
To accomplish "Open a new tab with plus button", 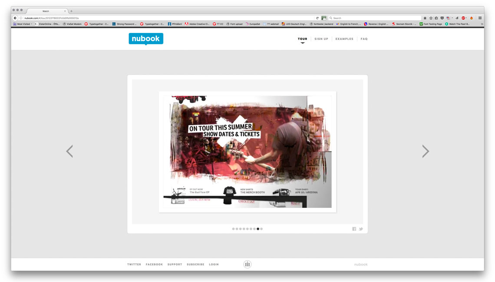I will coord(71,11).
